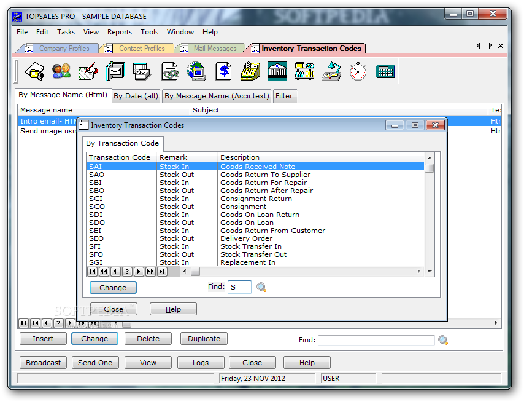Click the Send One button
Image resolution: width=524 pixels, height=402 pixels.
pos(95,363)
